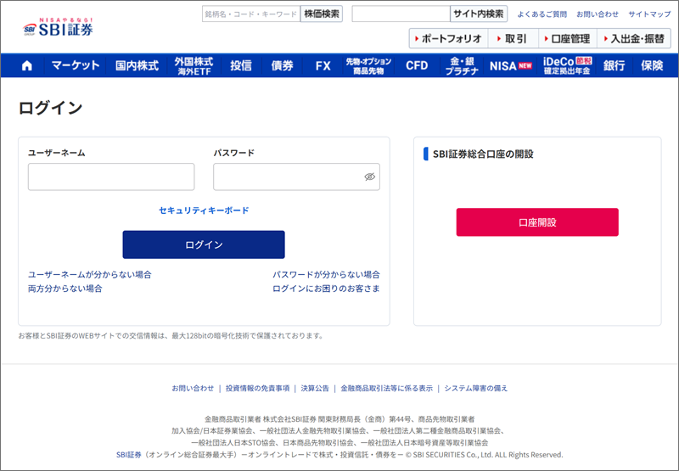
Task: Click SBI証券 link in footer copyright line
Action: [x=129, y=455]
